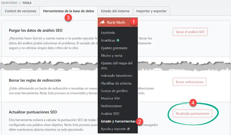The height and width of the screenshot is (135, 231).
Task: Open the Importar y exportar tab
Action: pyautogui.click(x=151, y=11)
